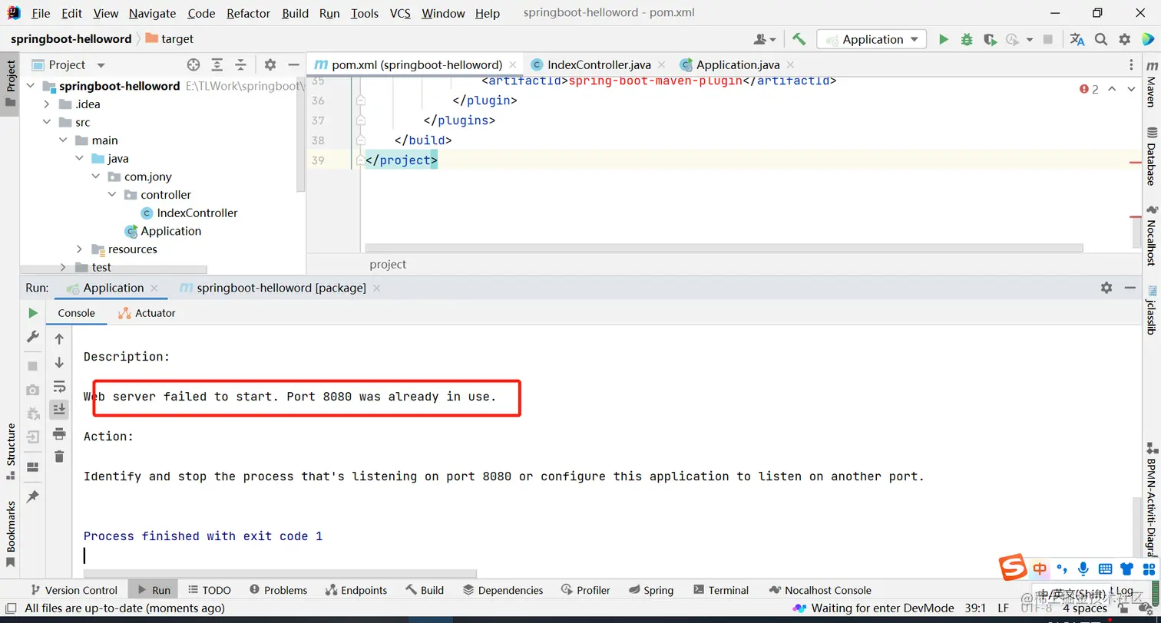The height and width of the screenshot is (623, 1161).
Task: Hide the Run tool window
Action: pos(1130,288)
